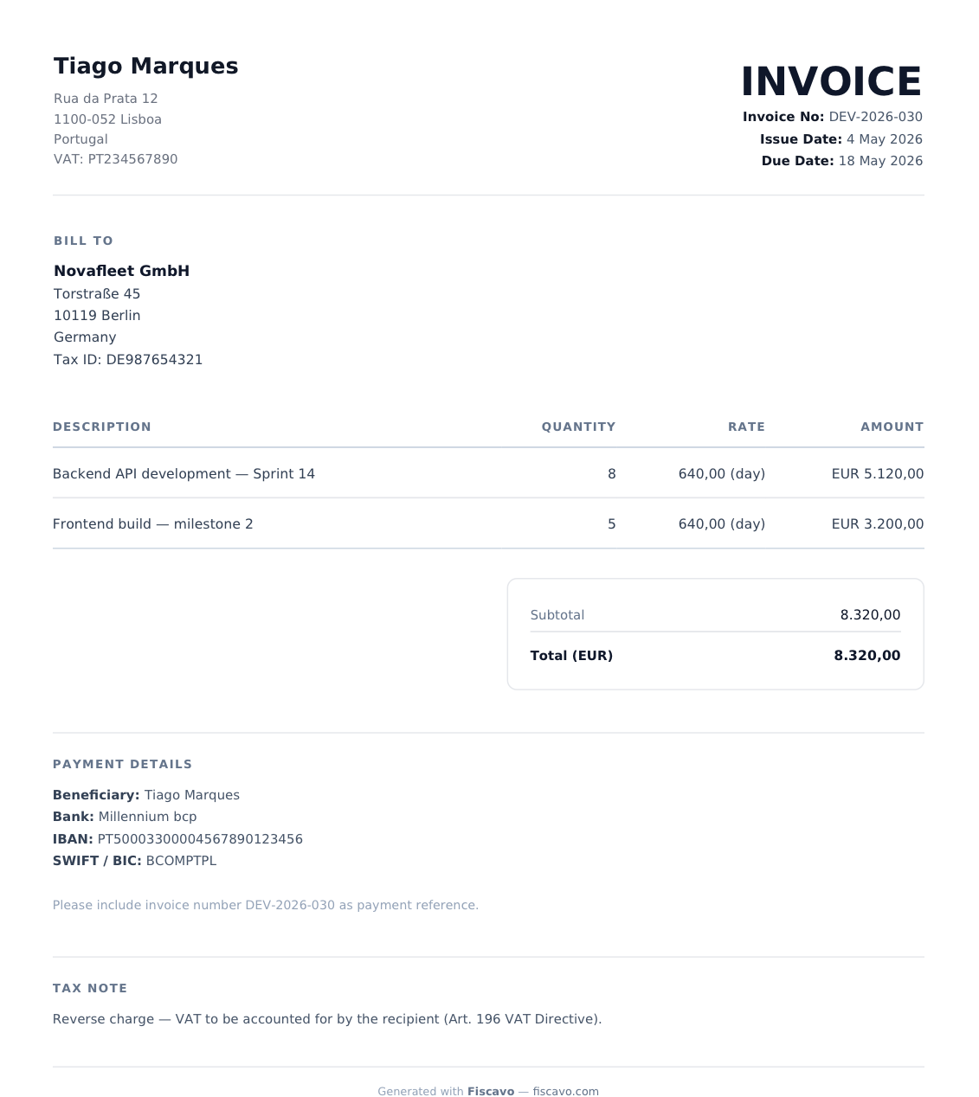
Task: Click the Fiscavo brand name in footer
Action: point(491,1092)
